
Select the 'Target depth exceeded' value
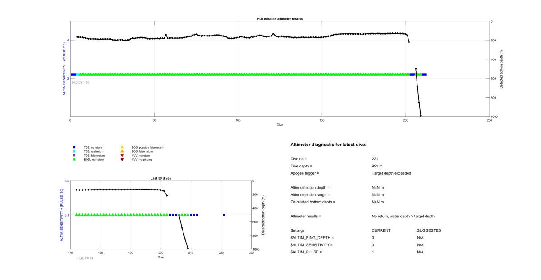point(391,173)
